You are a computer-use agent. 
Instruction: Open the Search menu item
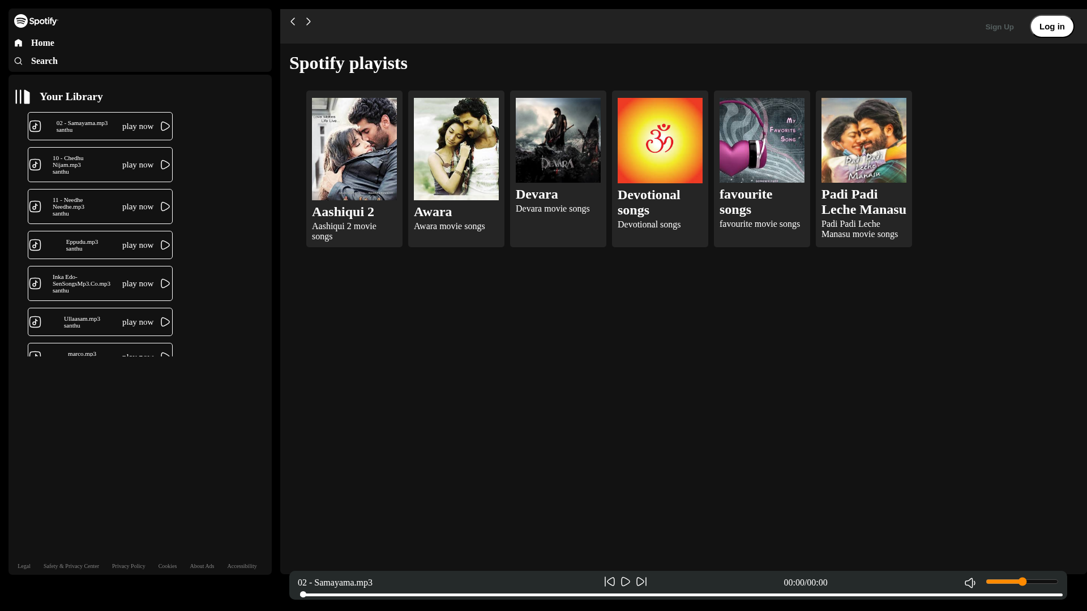pos(36,61)
